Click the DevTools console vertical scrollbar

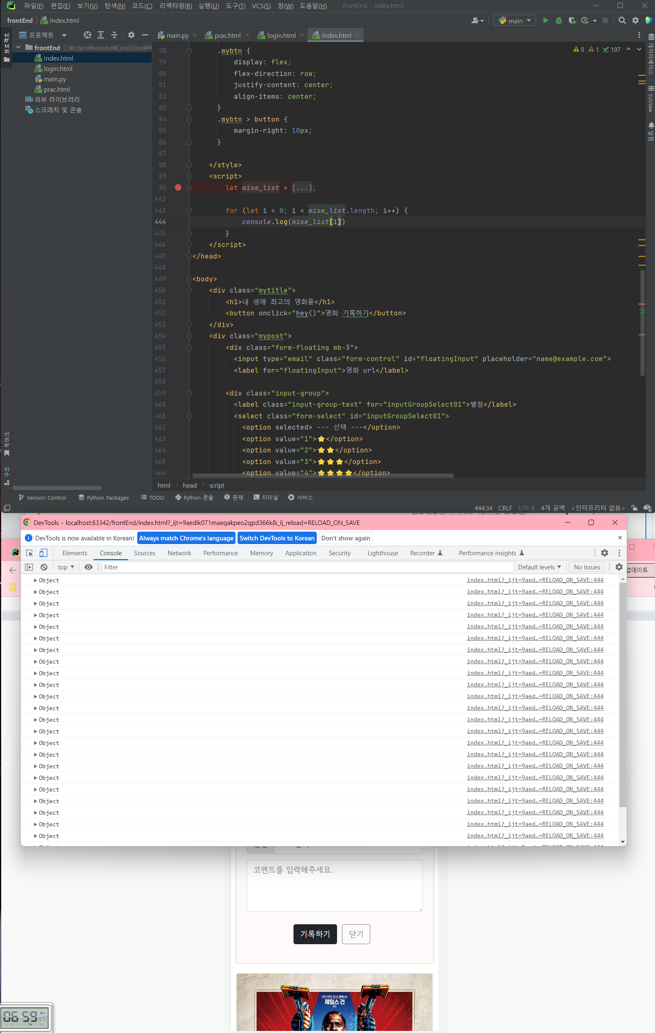coord(622,695)
